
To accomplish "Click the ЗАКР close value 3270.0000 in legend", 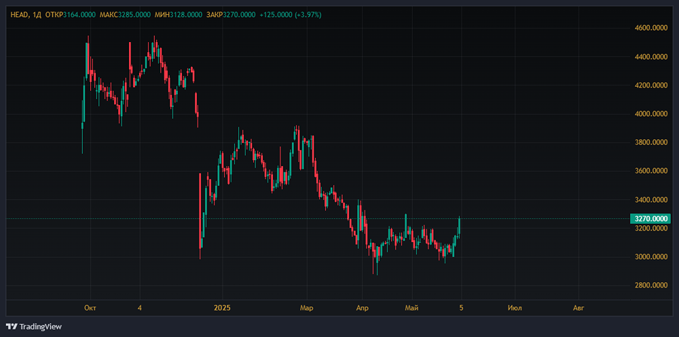I will [x=242, y=15].
